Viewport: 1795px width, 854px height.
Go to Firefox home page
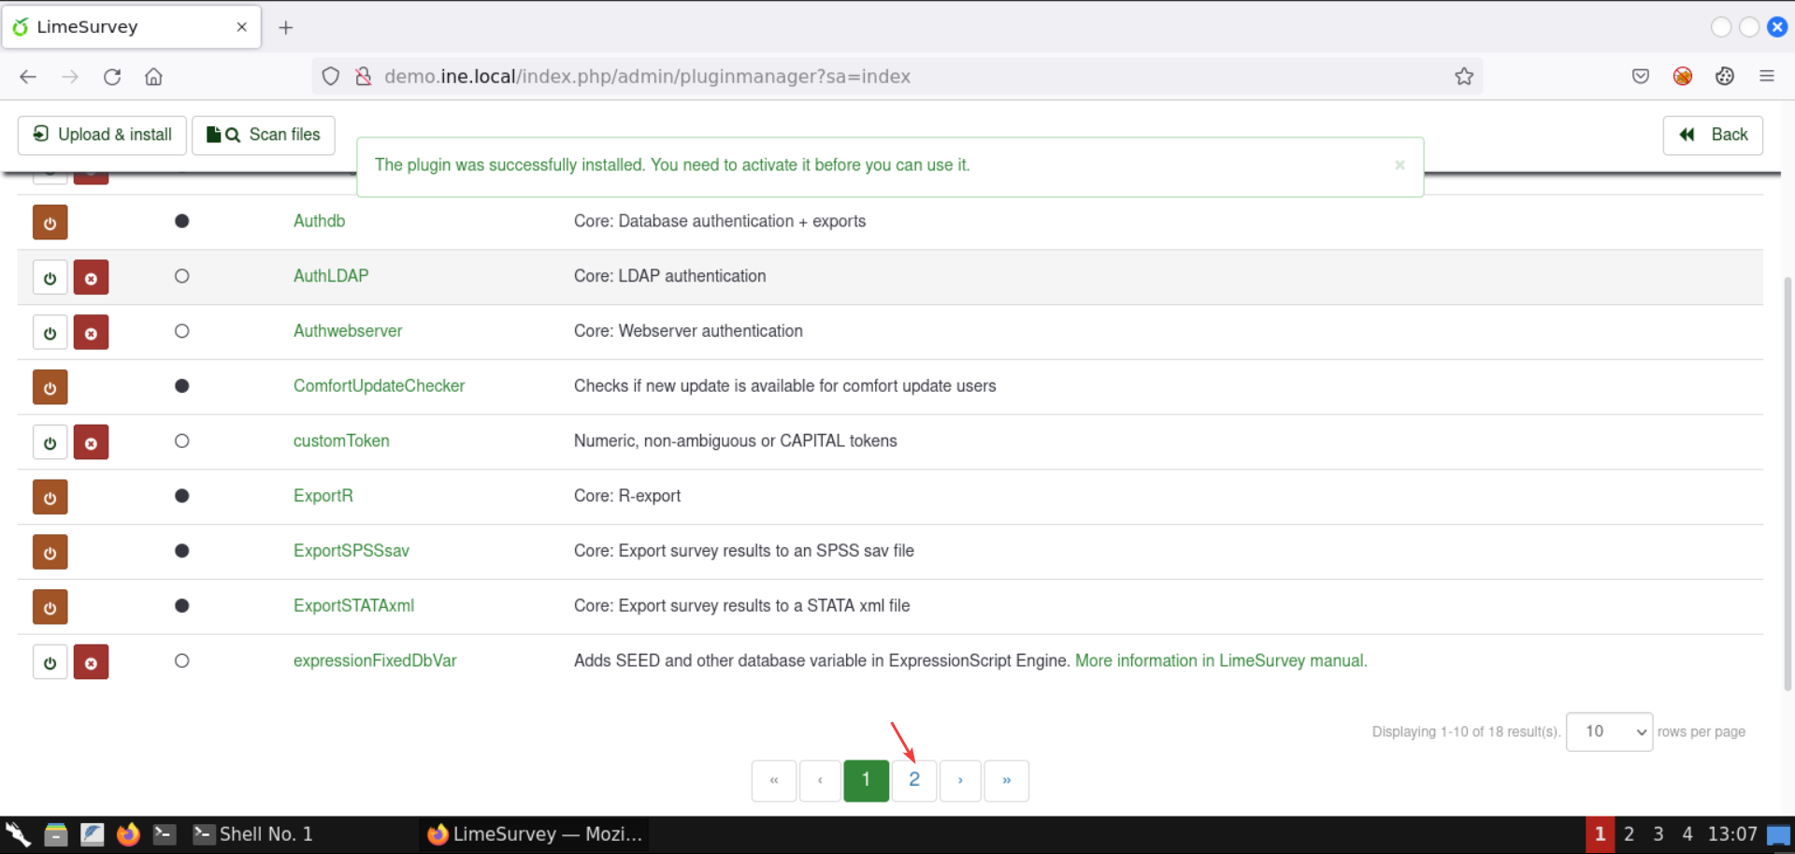coord(153,77)
